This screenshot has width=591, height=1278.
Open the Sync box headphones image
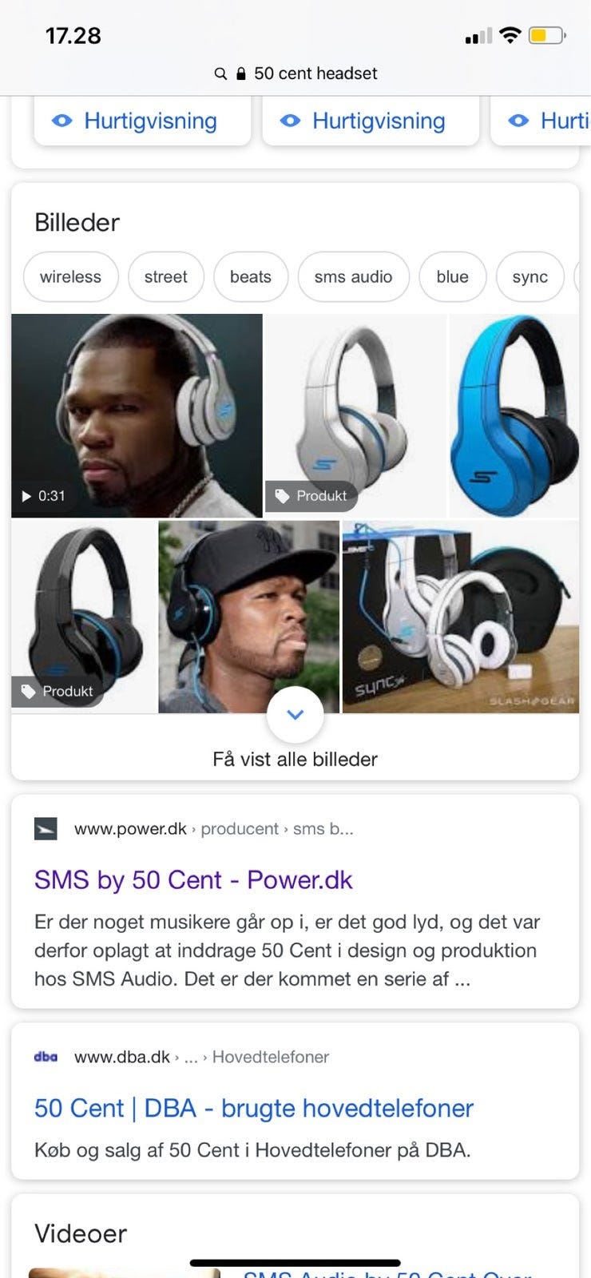click(461, 617)
